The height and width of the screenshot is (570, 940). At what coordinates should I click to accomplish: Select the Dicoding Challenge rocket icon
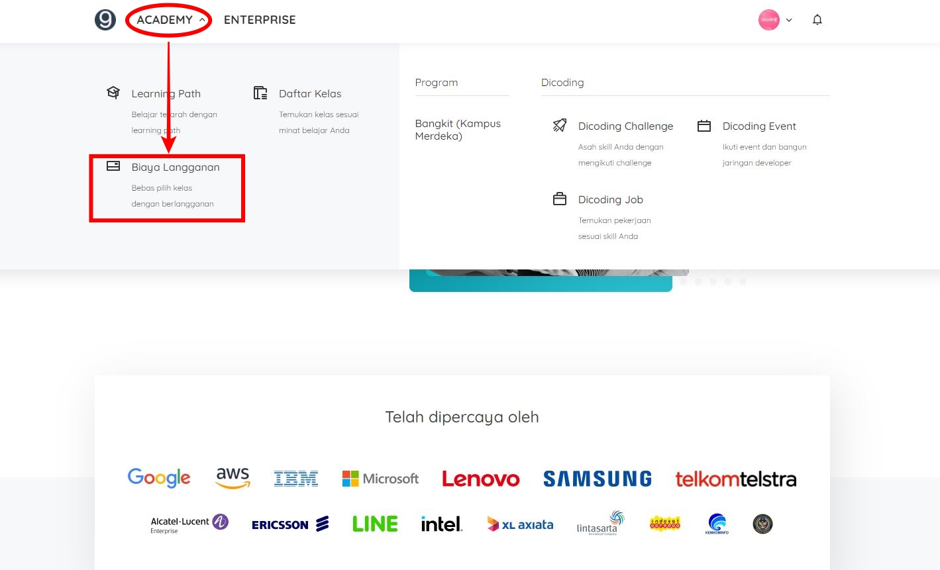(559, 125)
